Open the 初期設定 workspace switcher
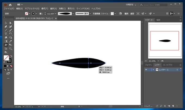This screenshot has width=185, height=110. click(131, 5)
